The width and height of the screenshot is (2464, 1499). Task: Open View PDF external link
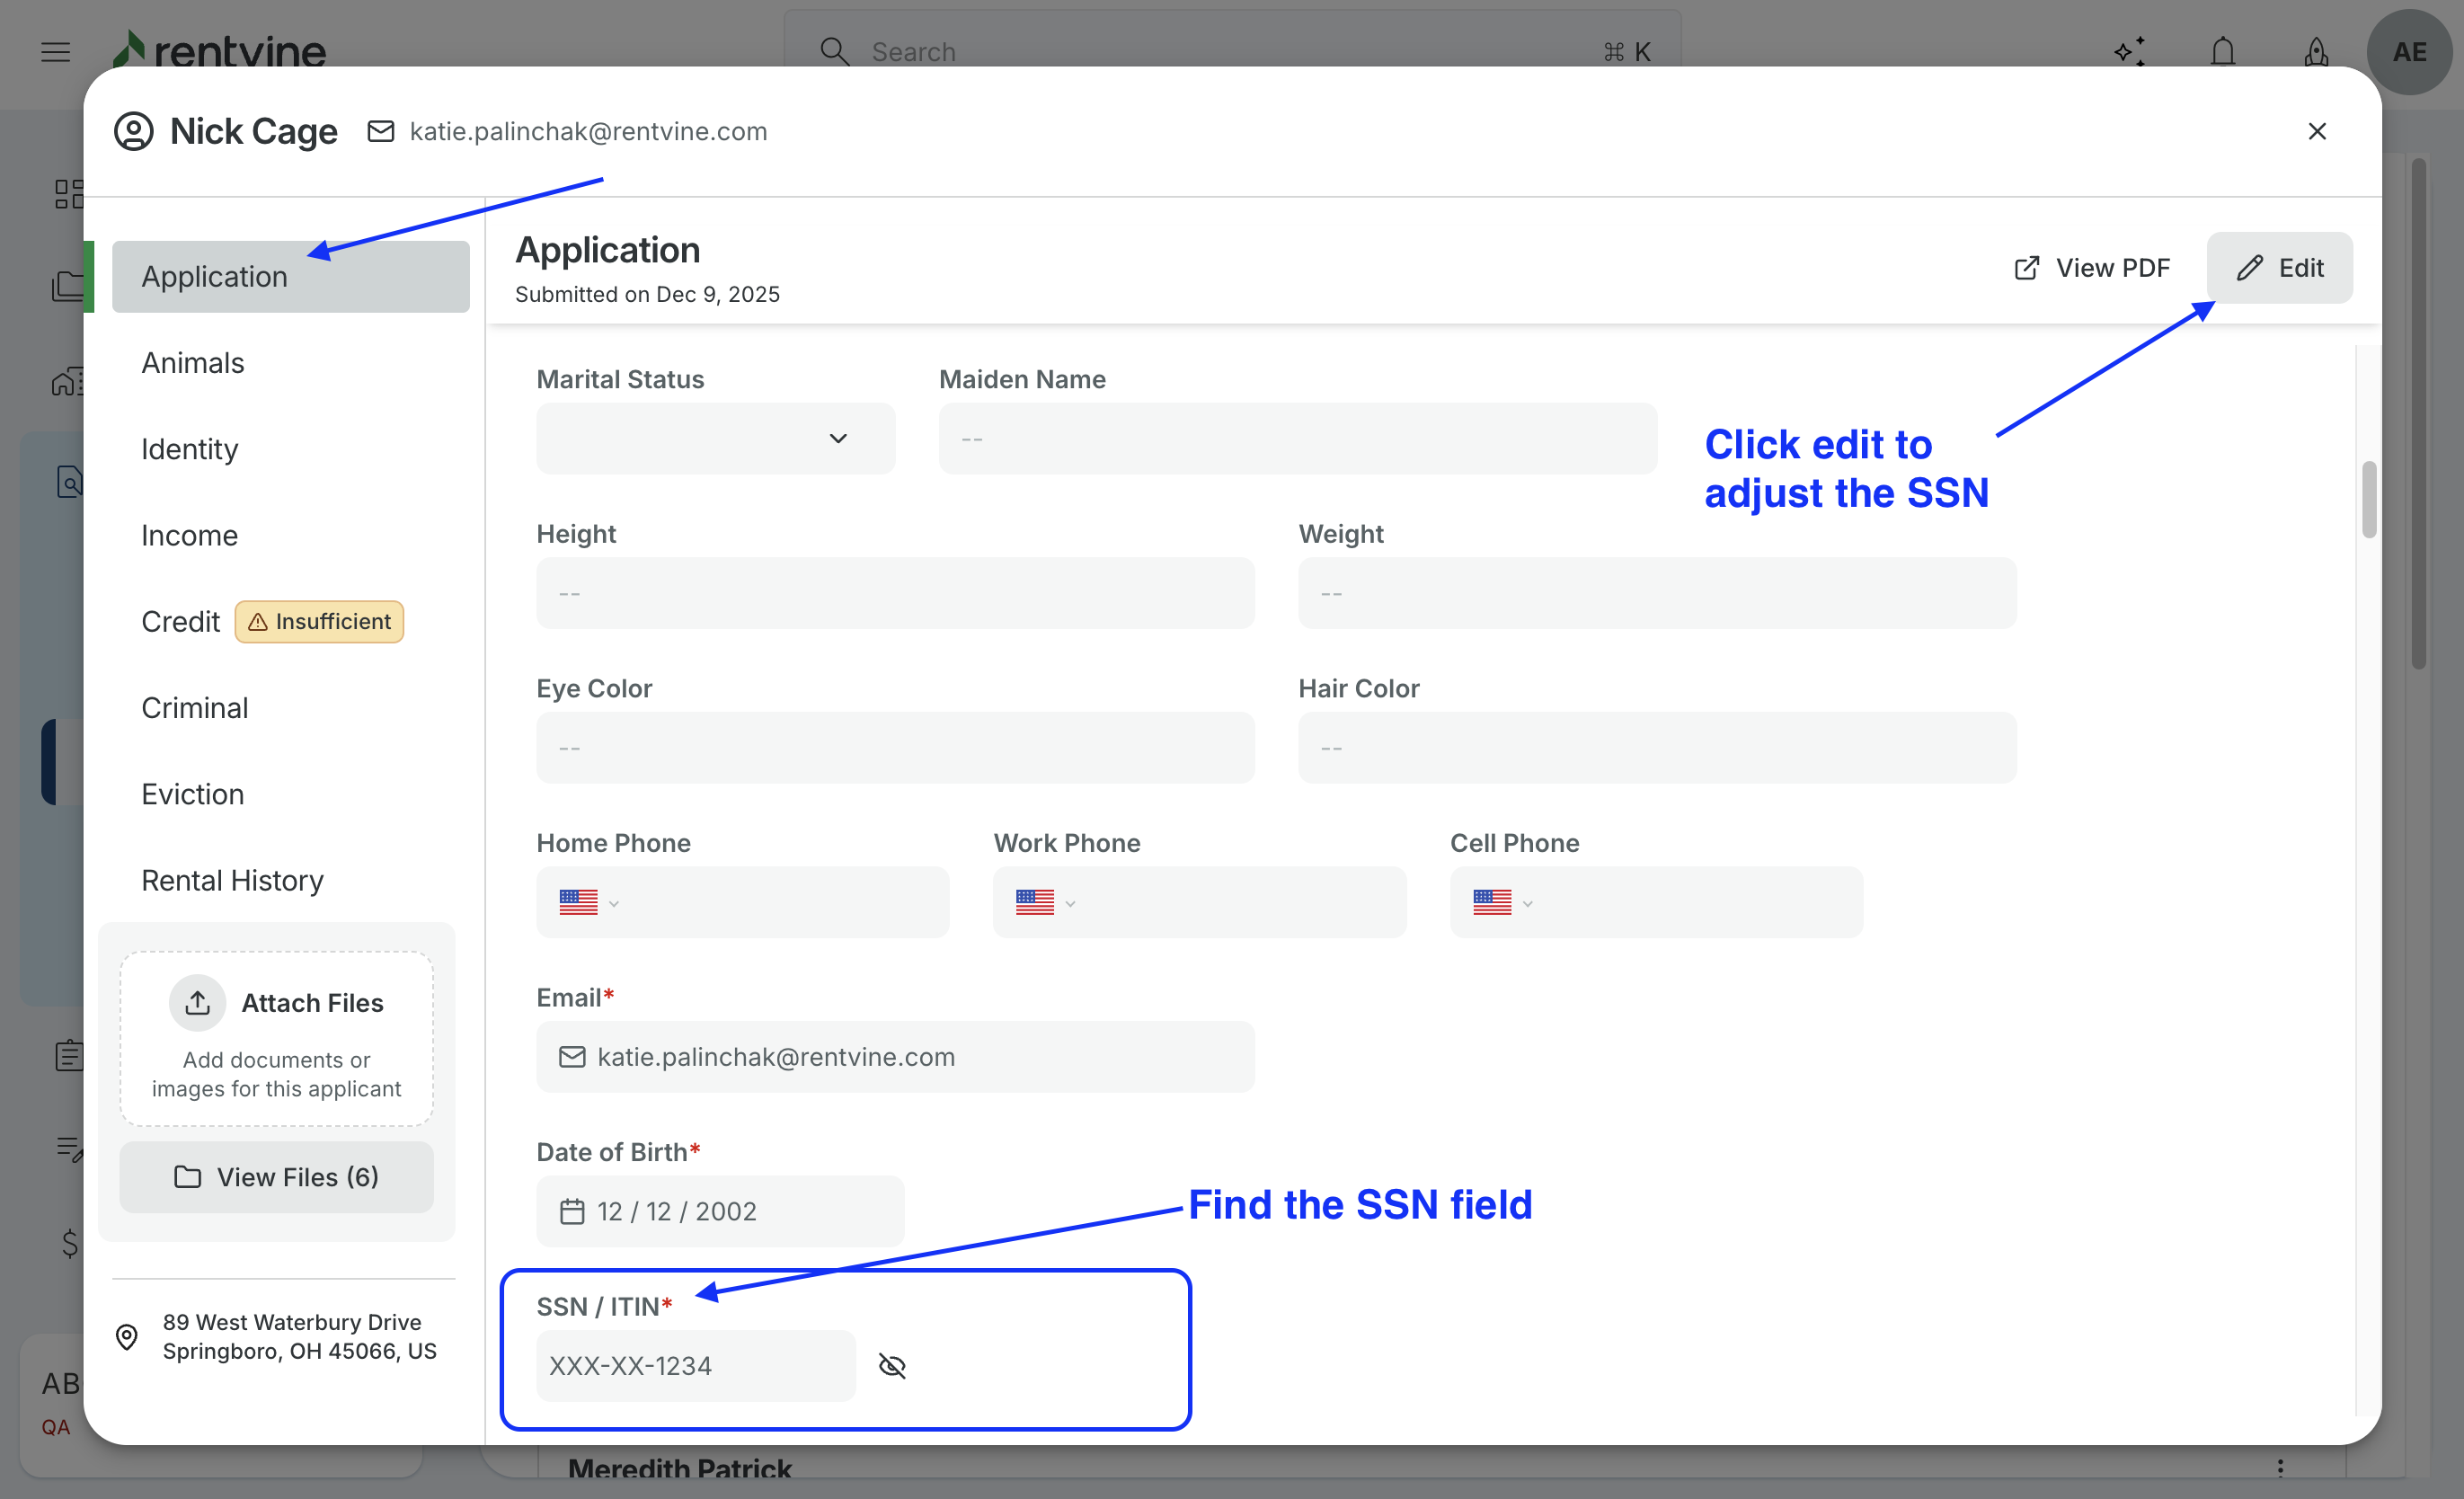tap(2091, 268)
